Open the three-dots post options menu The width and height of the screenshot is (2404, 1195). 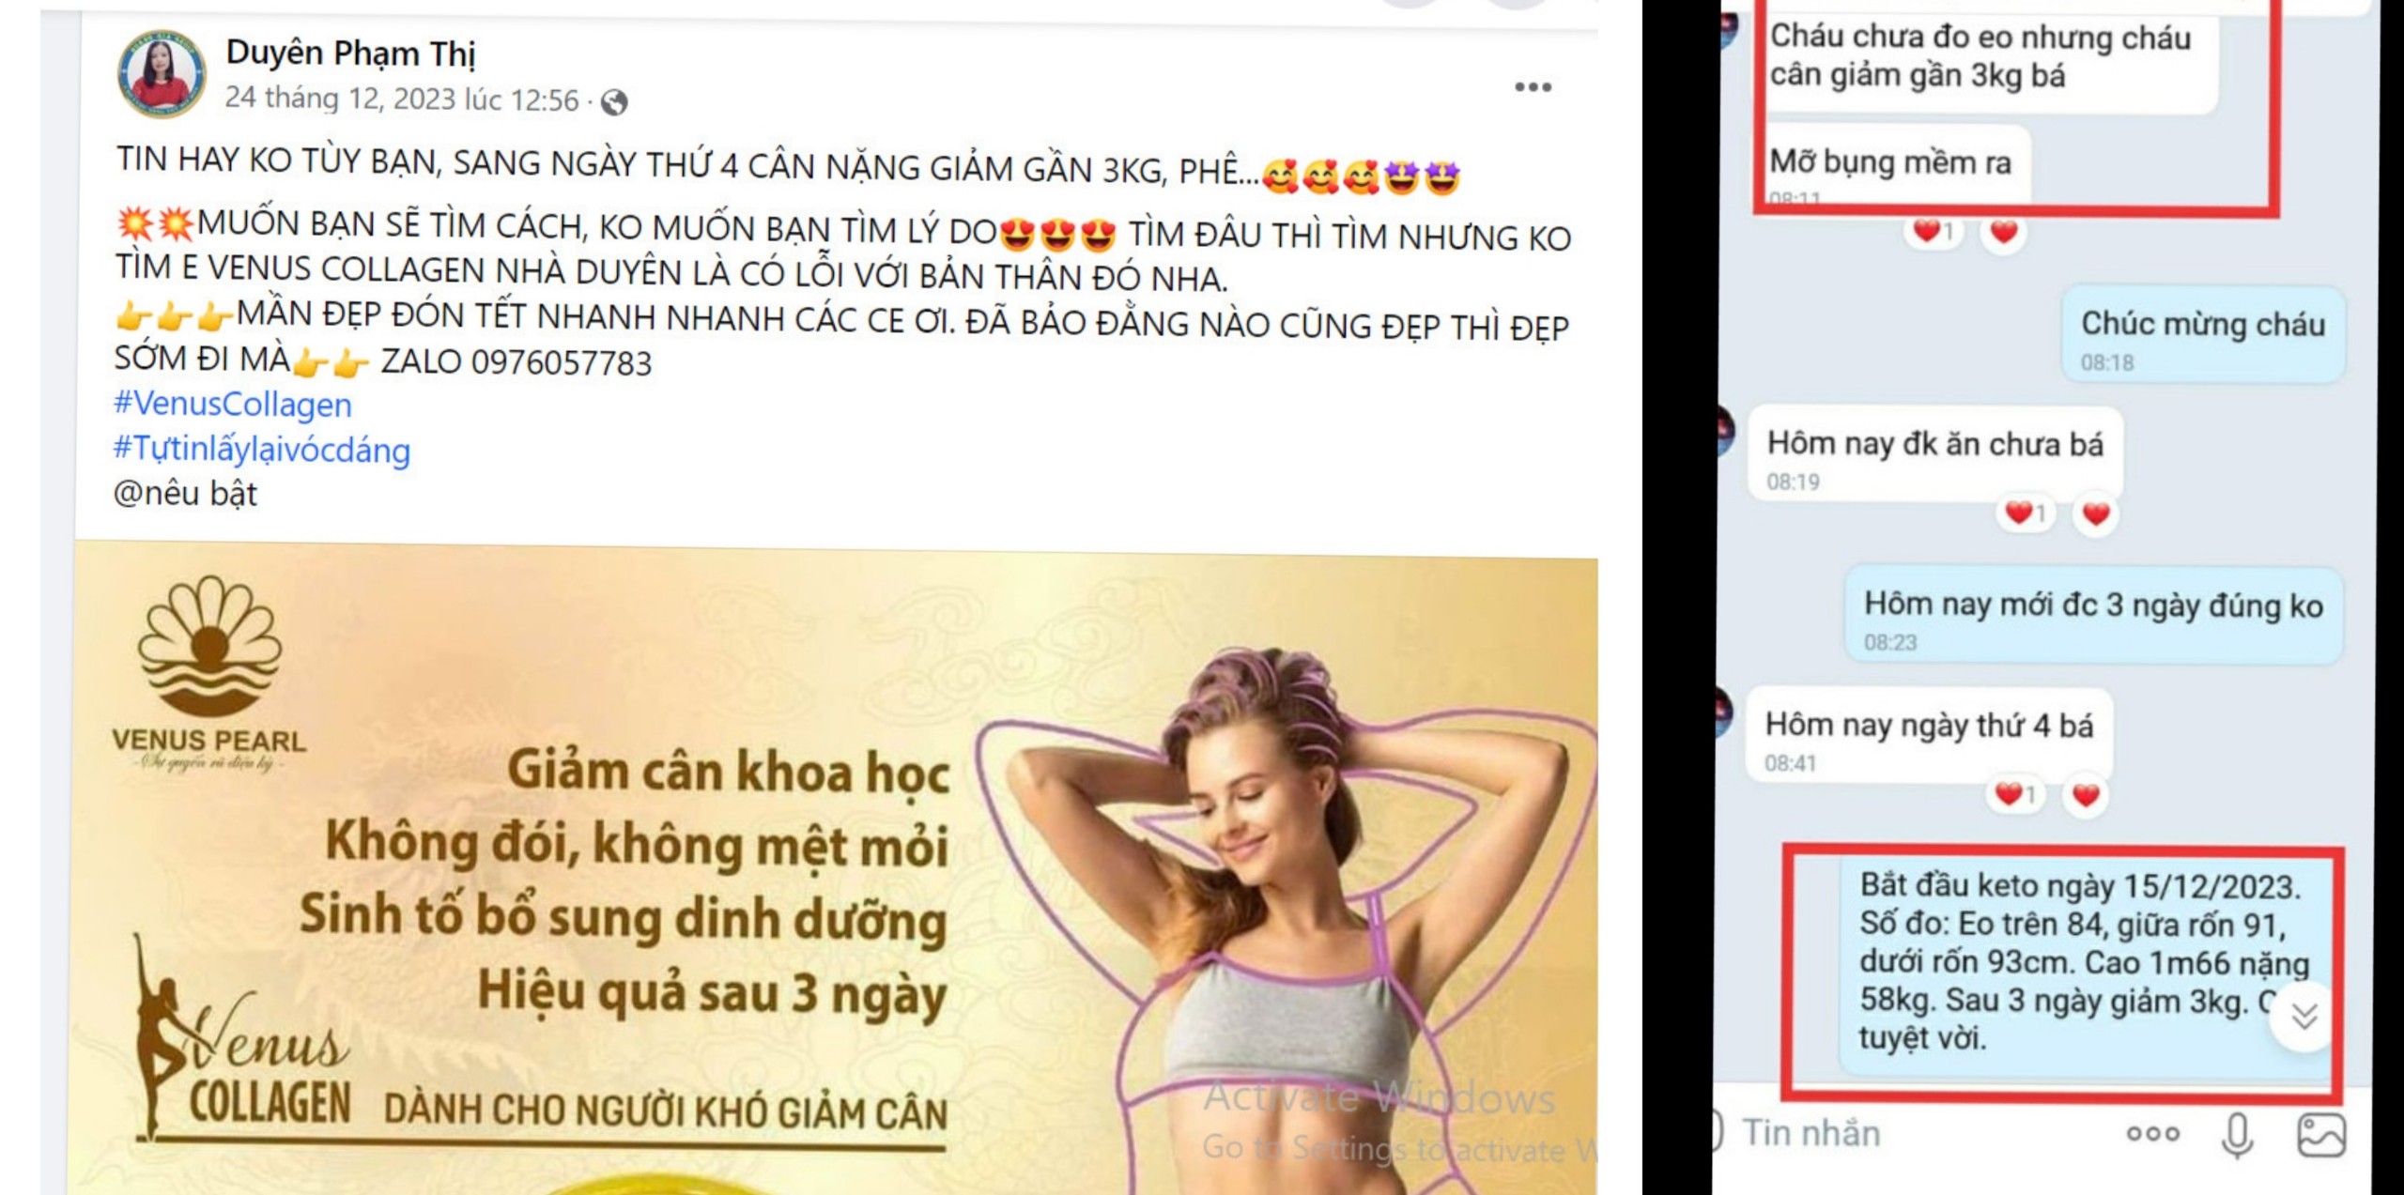pyautogui.click(x=1533, y=87)
